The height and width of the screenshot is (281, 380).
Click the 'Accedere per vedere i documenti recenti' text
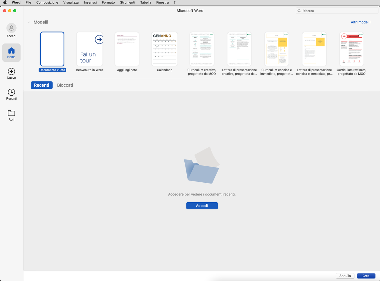coord(202,194)
